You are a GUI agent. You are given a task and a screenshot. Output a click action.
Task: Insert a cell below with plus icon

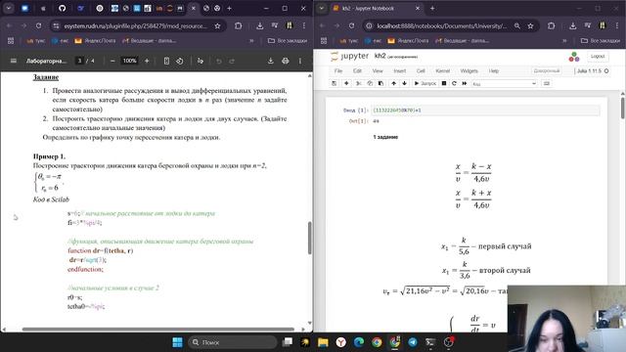pyautogui.click(x=346, y=83)
